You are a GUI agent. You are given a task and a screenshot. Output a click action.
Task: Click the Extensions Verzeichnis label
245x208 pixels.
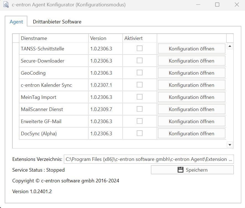pyautogui.click(x=37, y=159)
